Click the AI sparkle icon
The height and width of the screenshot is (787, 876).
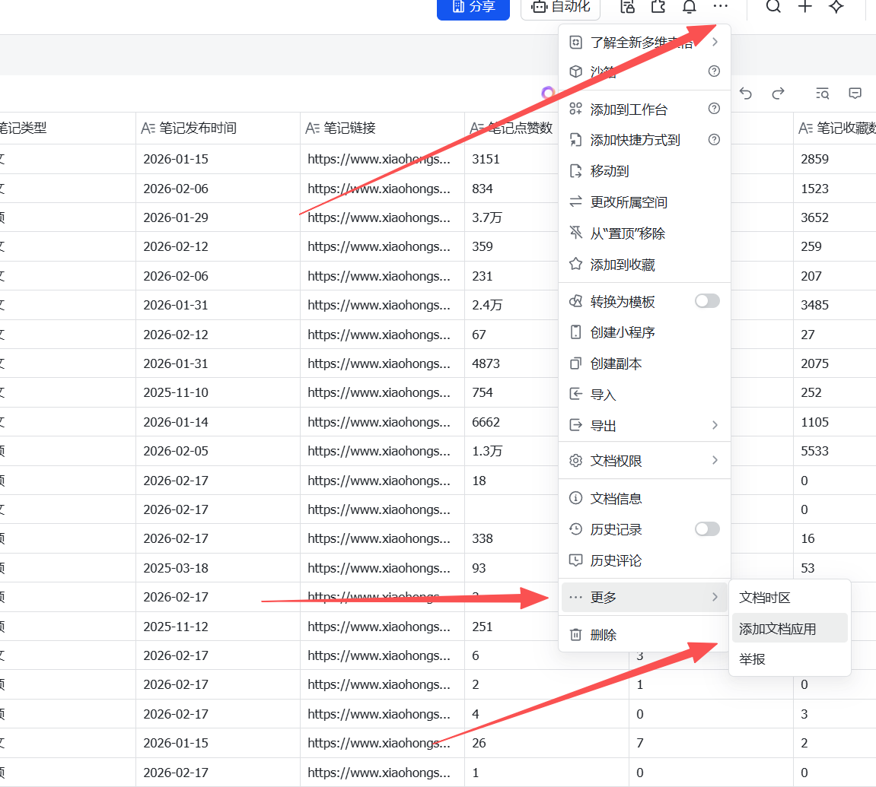tap(836, 6)
